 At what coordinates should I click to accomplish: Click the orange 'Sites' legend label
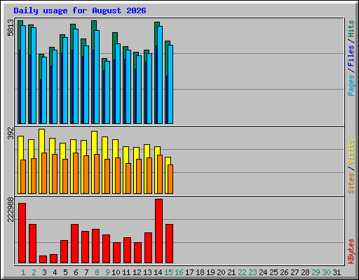351,183
